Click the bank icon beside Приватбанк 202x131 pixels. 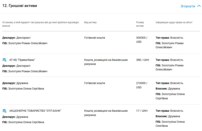tap(4, 60)
